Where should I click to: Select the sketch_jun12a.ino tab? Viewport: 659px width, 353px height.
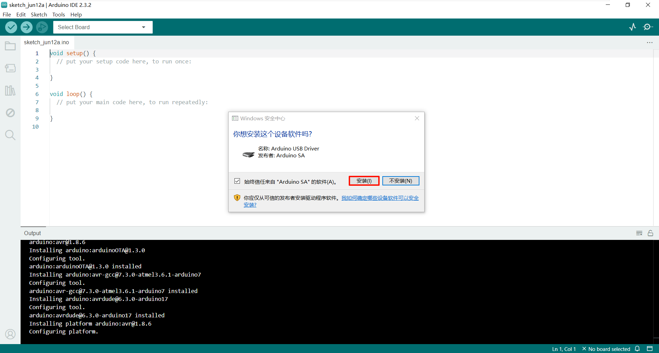coord(47,42)
